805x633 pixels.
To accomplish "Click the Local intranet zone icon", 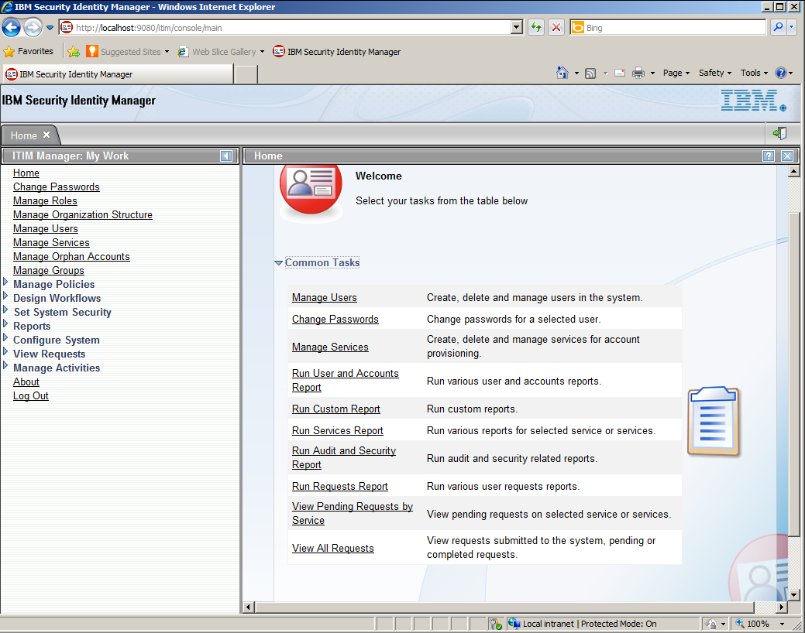I will coord(514,623).
